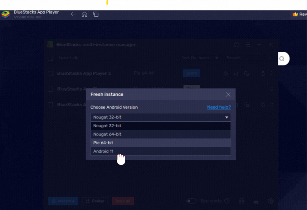Go back with the arrow icon

(x=73, y=14)
